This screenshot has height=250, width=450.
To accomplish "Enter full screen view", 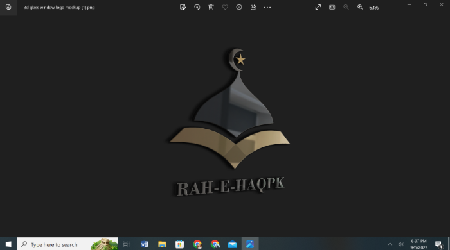I will coord(318,8).
